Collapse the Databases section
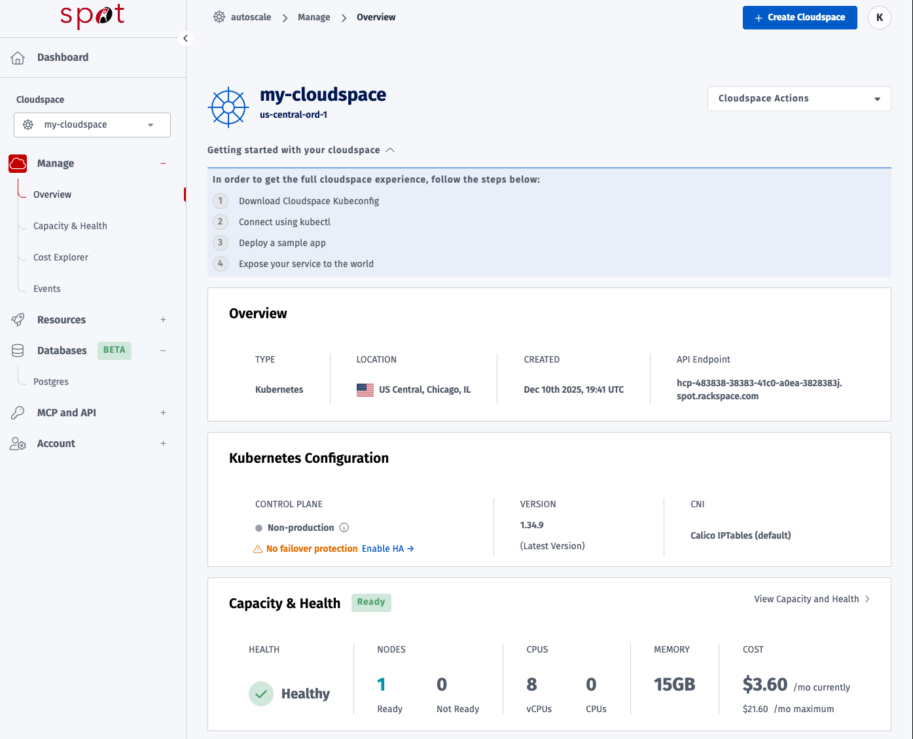913x739 pixels. (164, 350)
